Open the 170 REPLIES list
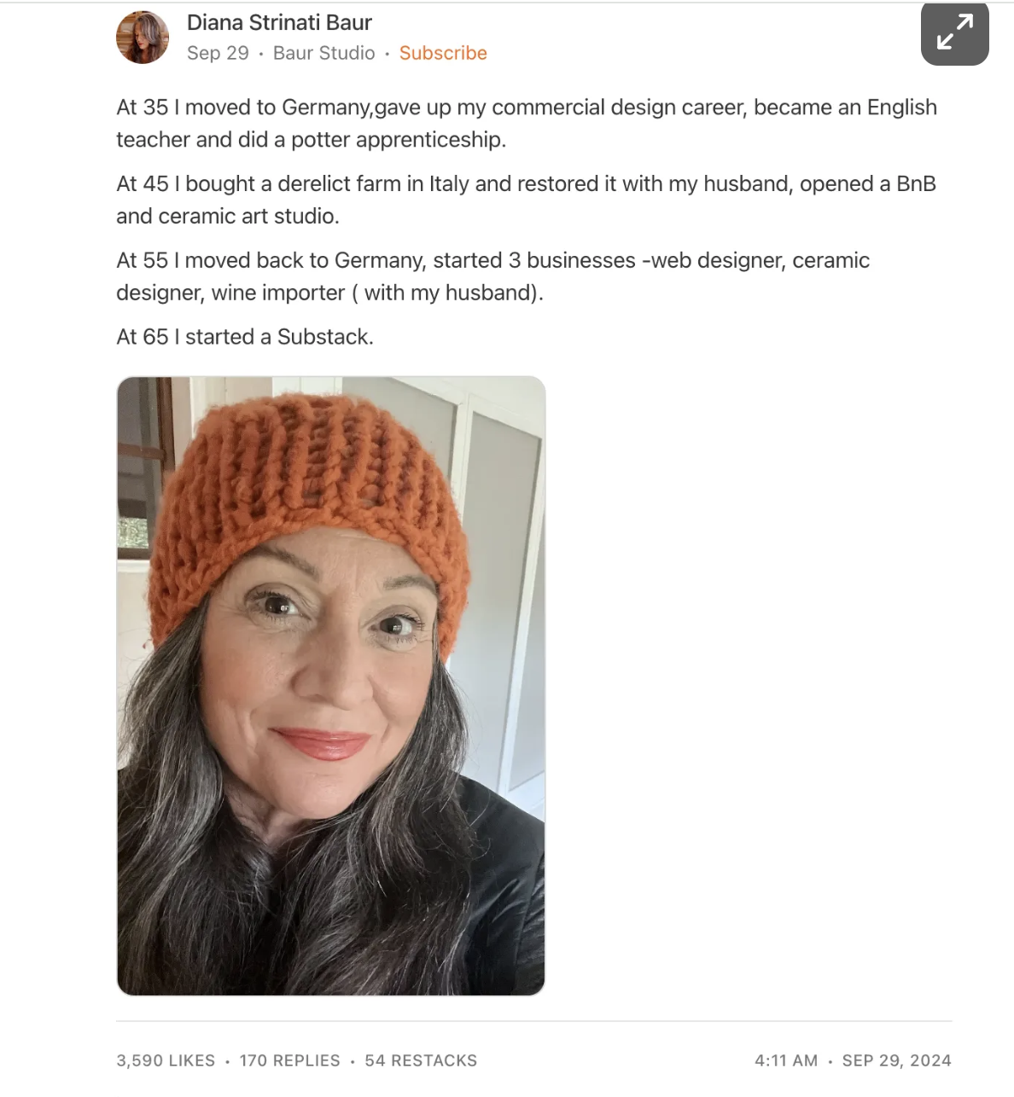Image resolution: width=1014 pixels, height=1097 pixels. 289,1060
